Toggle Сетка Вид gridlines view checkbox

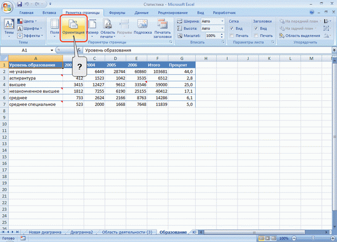(232, 28)
